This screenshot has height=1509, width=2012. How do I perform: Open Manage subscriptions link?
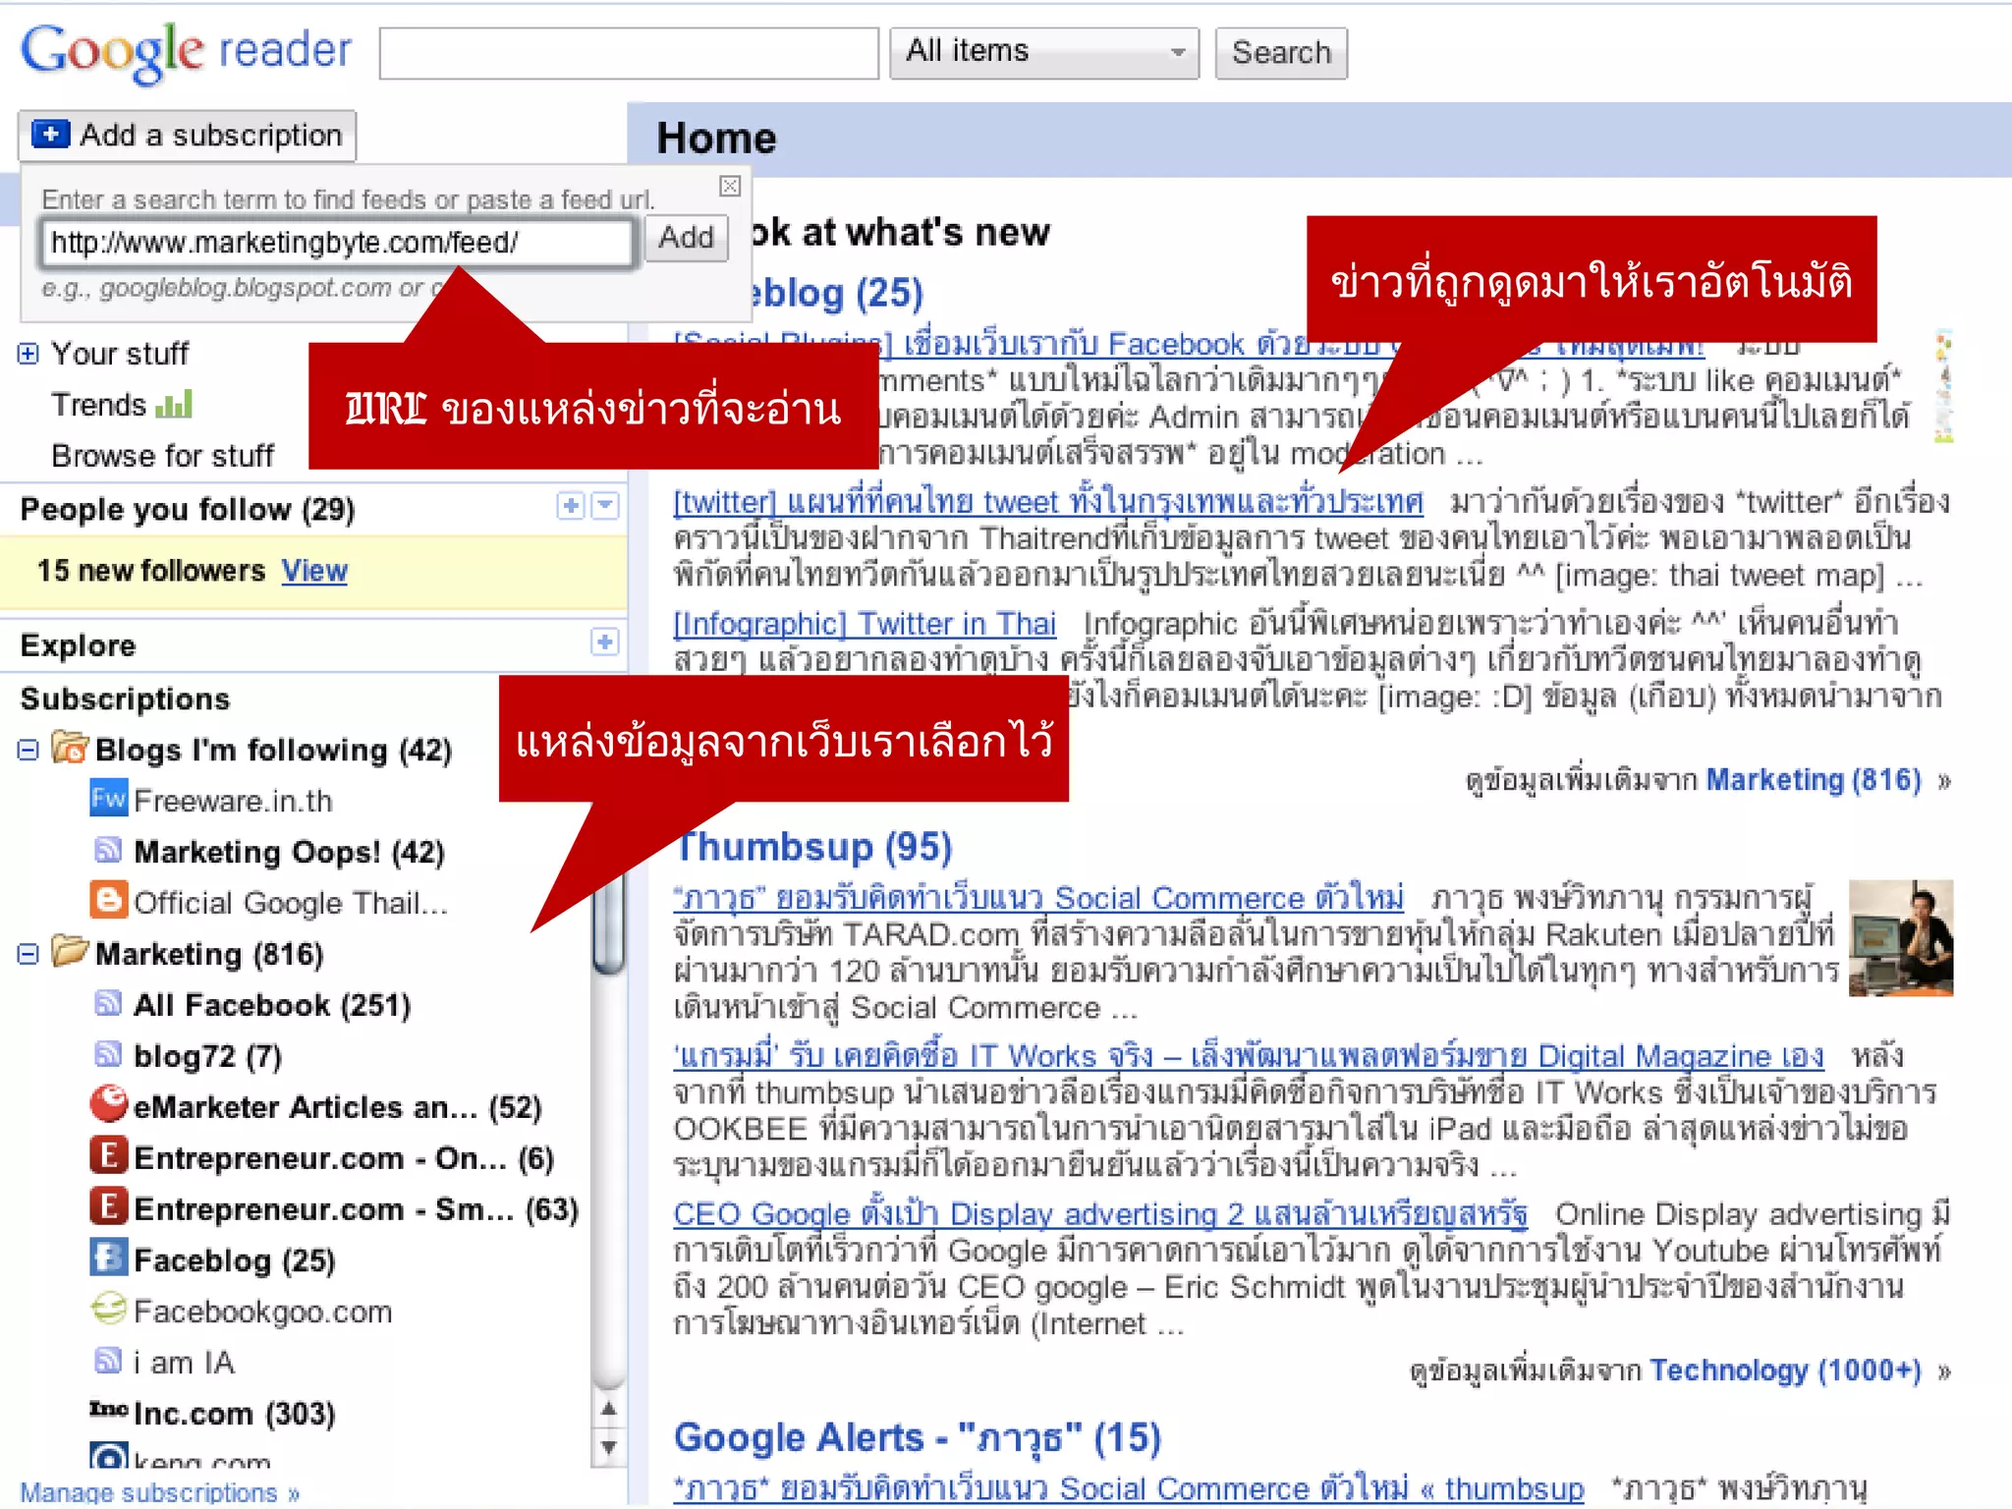159,1492
